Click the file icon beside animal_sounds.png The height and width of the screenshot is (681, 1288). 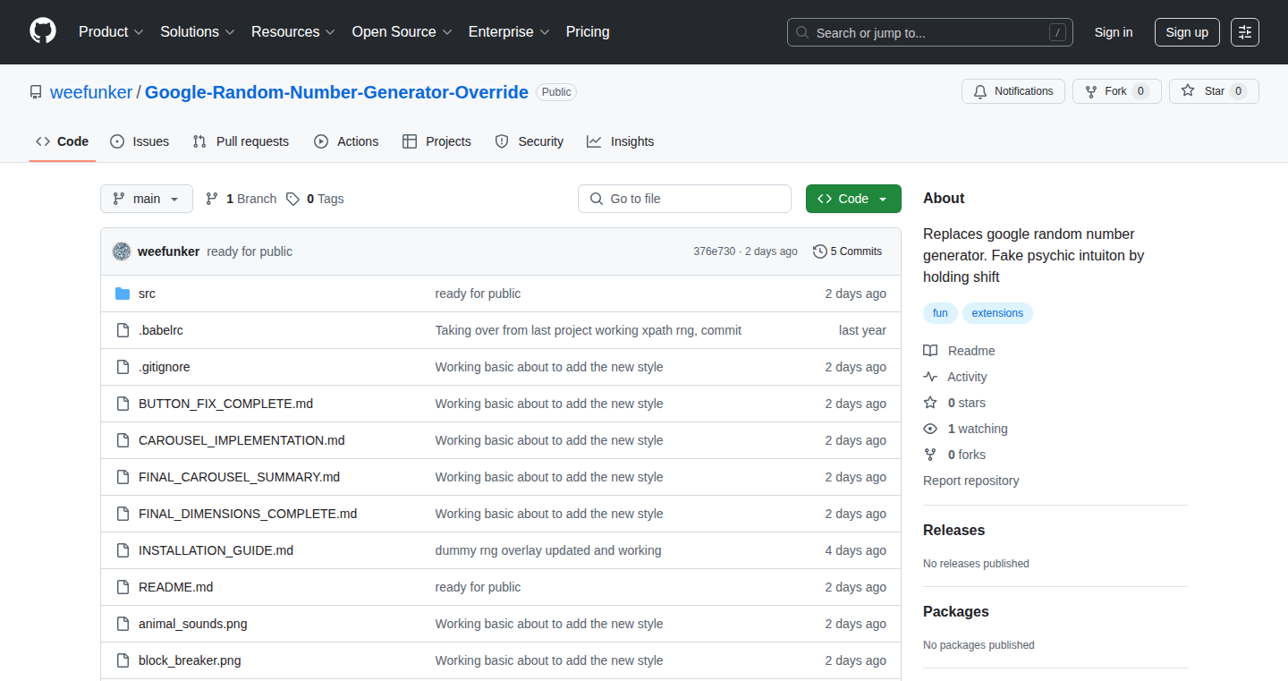(x=123, y=624)
